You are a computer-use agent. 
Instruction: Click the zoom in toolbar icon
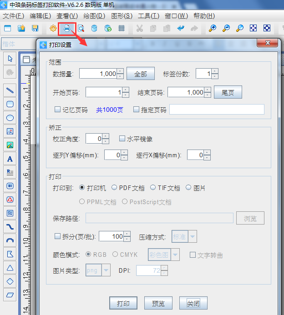(212, 28)
